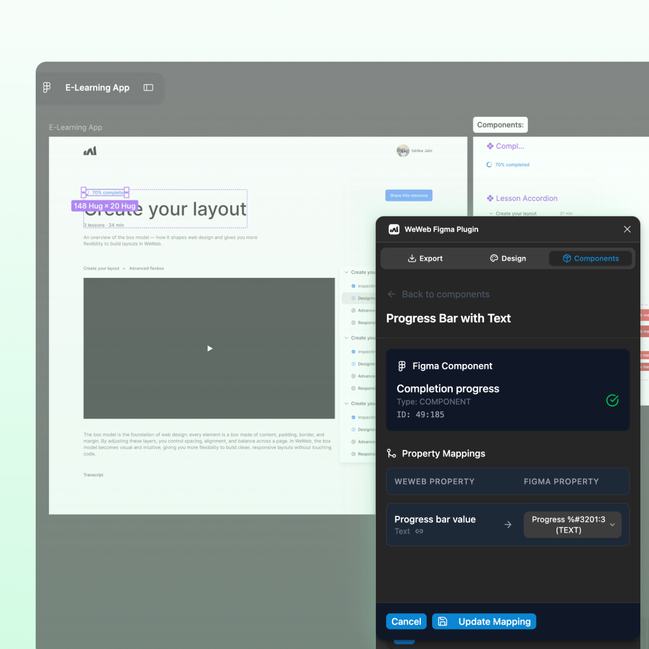Click the 148 Hug × 20 Hug size badge
The image size is (649, 649).
(105, 206)
